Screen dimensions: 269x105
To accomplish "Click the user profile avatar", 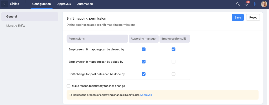I will pyautogui.click(x=264, y=4).
